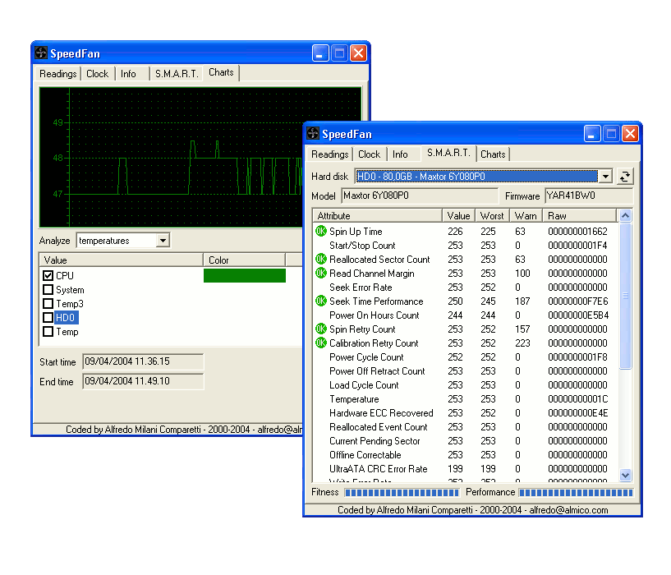
Task: Click the OK icon beside Spin Retry Count
Action: 321,329
